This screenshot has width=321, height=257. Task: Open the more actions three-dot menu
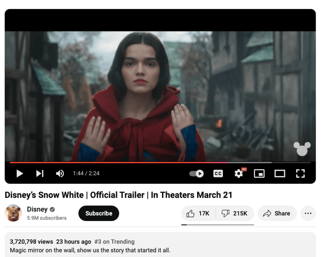(x=308, y=213)
